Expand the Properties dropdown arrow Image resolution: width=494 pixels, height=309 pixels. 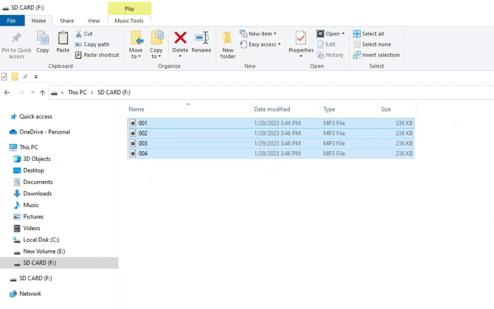tap(301, 56)
